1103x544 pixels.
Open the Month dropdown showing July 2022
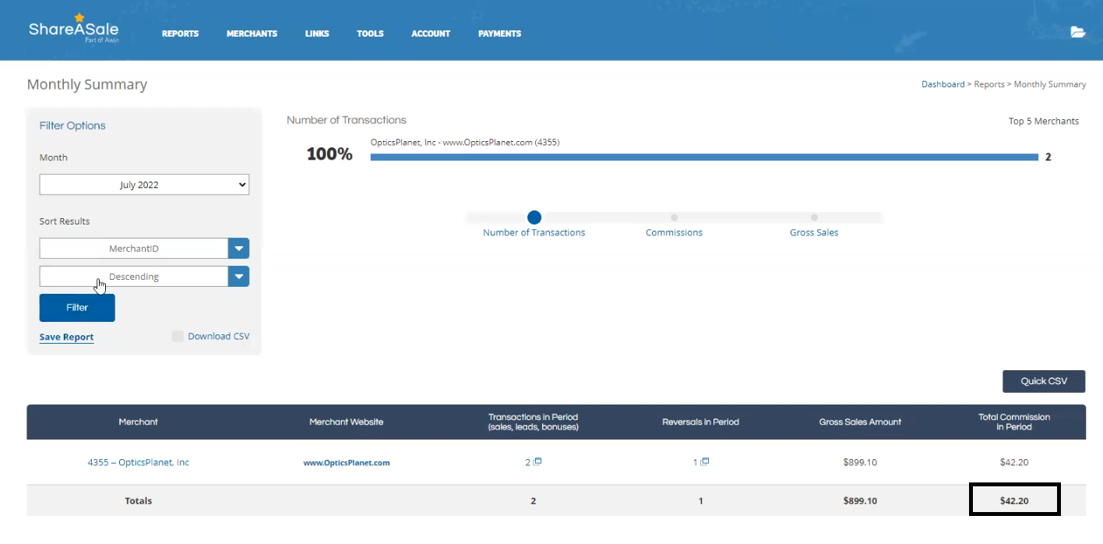(x=144, y=185)
